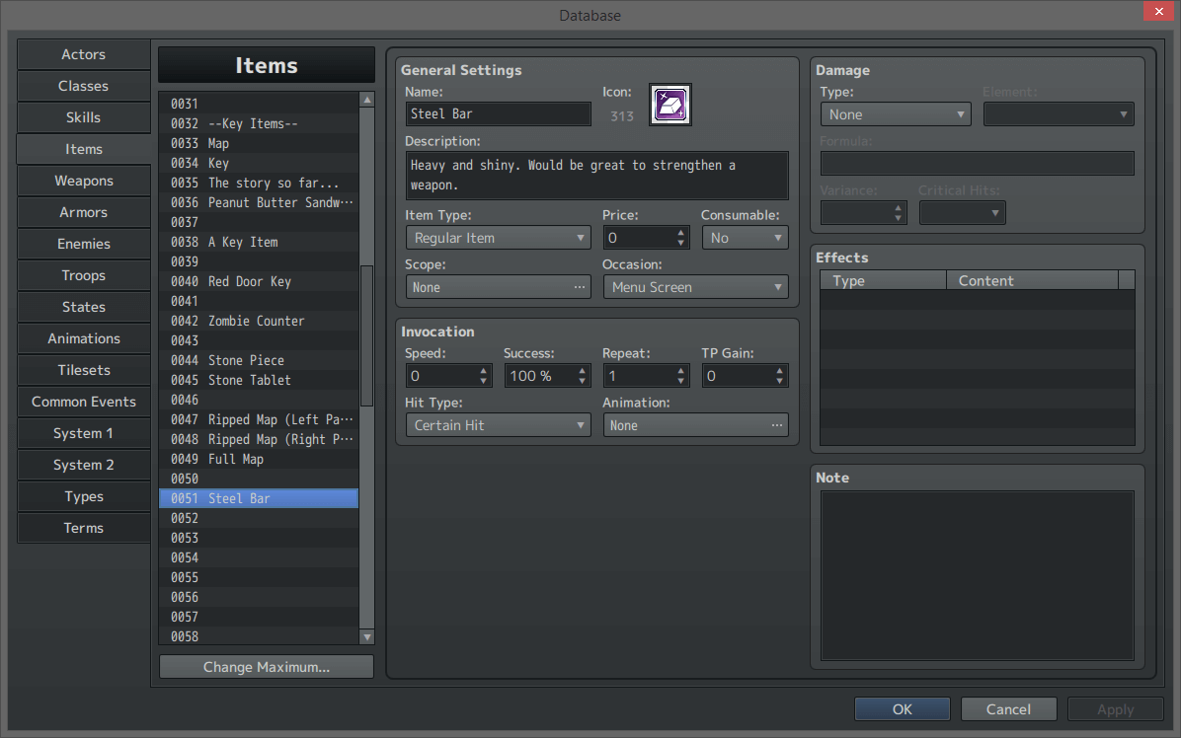Viewport: 1181px width, 738px height.
Task: Click the Change Maximum button
Action: pyautogui.click(x=267, y=667)
